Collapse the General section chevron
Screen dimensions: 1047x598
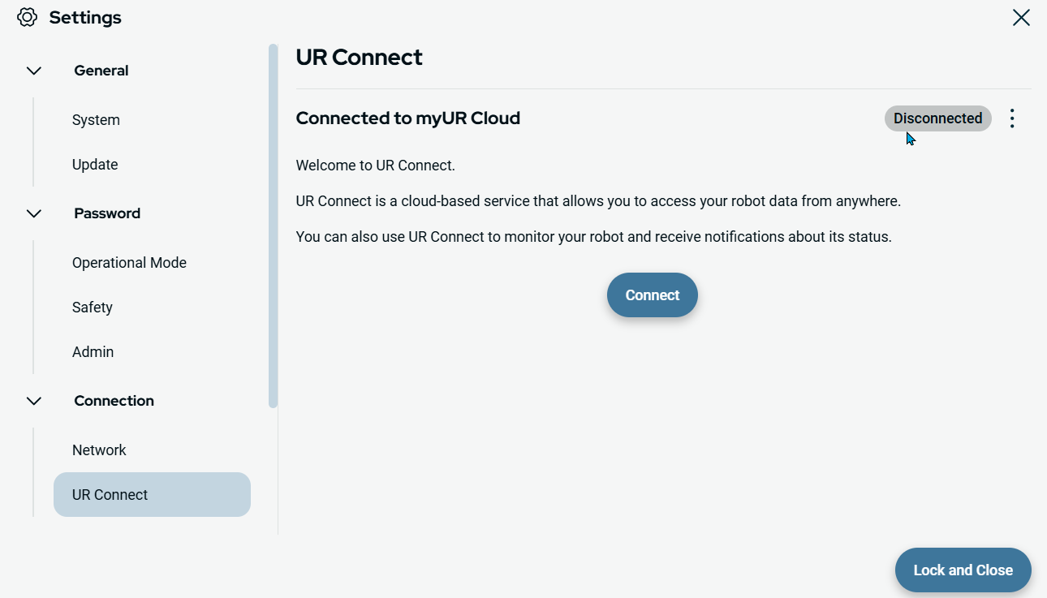pos(34,71)
